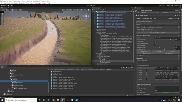Select the Rotate tool in scene toolbar
182x102 pixels.
2,18
